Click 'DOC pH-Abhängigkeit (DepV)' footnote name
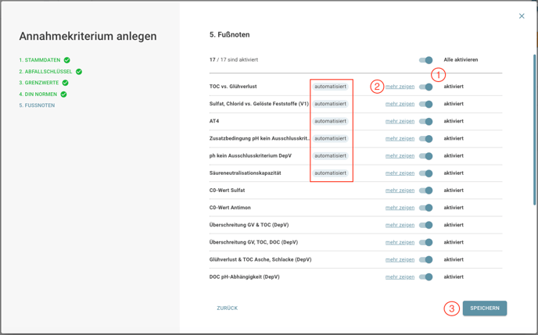The image size is (538, 335). 244,276
